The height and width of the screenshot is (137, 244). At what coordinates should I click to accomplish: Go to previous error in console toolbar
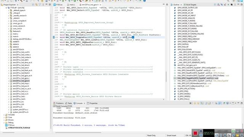(198, 103)
